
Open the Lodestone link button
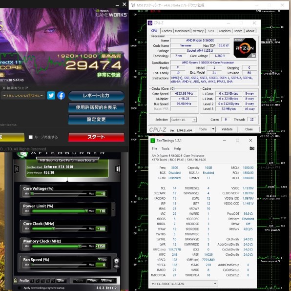23,96
